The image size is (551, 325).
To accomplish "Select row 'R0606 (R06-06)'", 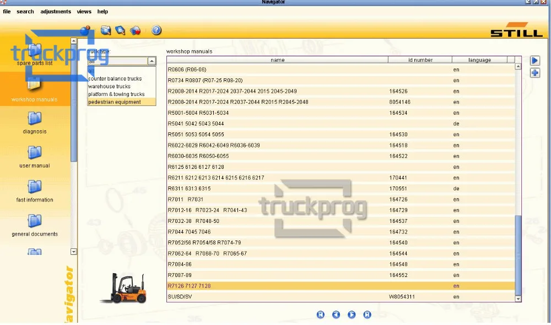I will coord(341,70).
